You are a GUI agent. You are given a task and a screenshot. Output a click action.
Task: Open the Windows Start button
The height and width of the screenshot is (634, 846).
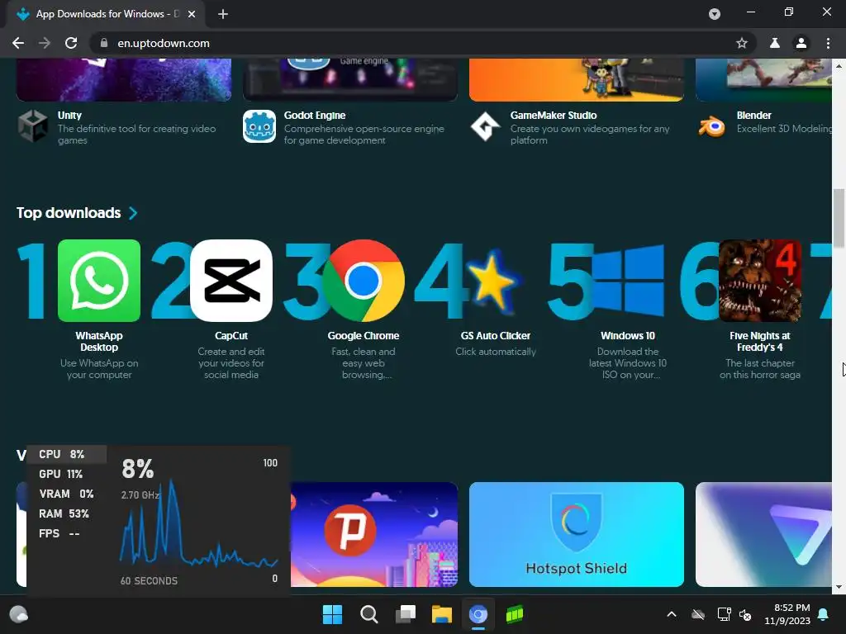tap(332, 614)
